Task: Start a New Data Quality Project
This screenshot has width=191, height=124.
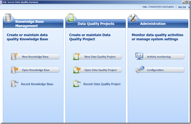Action: (100, 57)
